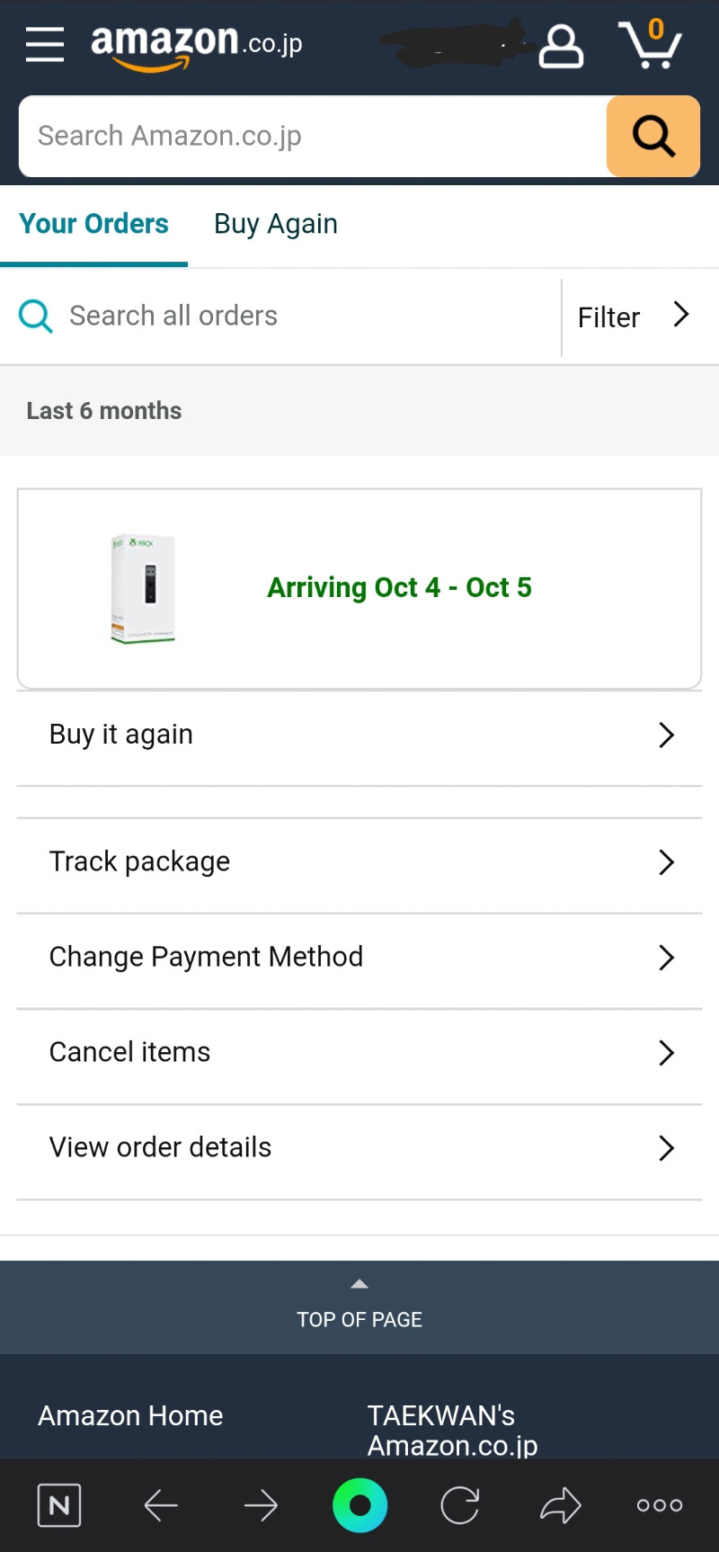The image size is (719, 1552).
Task: Open the Buy it again row
Action: click(359, 735)
